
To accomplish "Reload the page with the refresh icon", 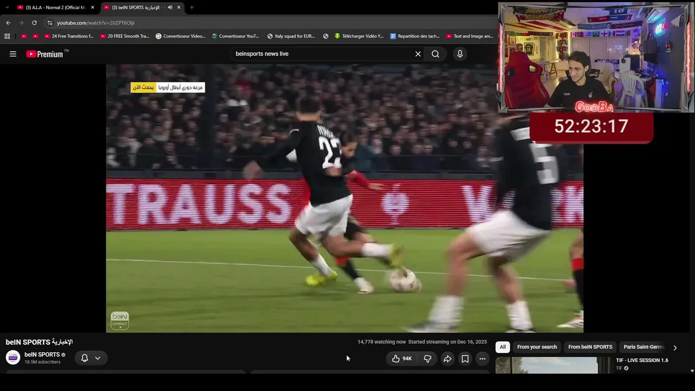I will click(34, 23).
